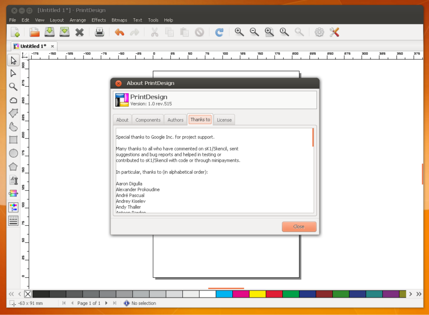Click the Close button in About dialog
Viewport: 429px width, 315px height.
coord(299,227)
